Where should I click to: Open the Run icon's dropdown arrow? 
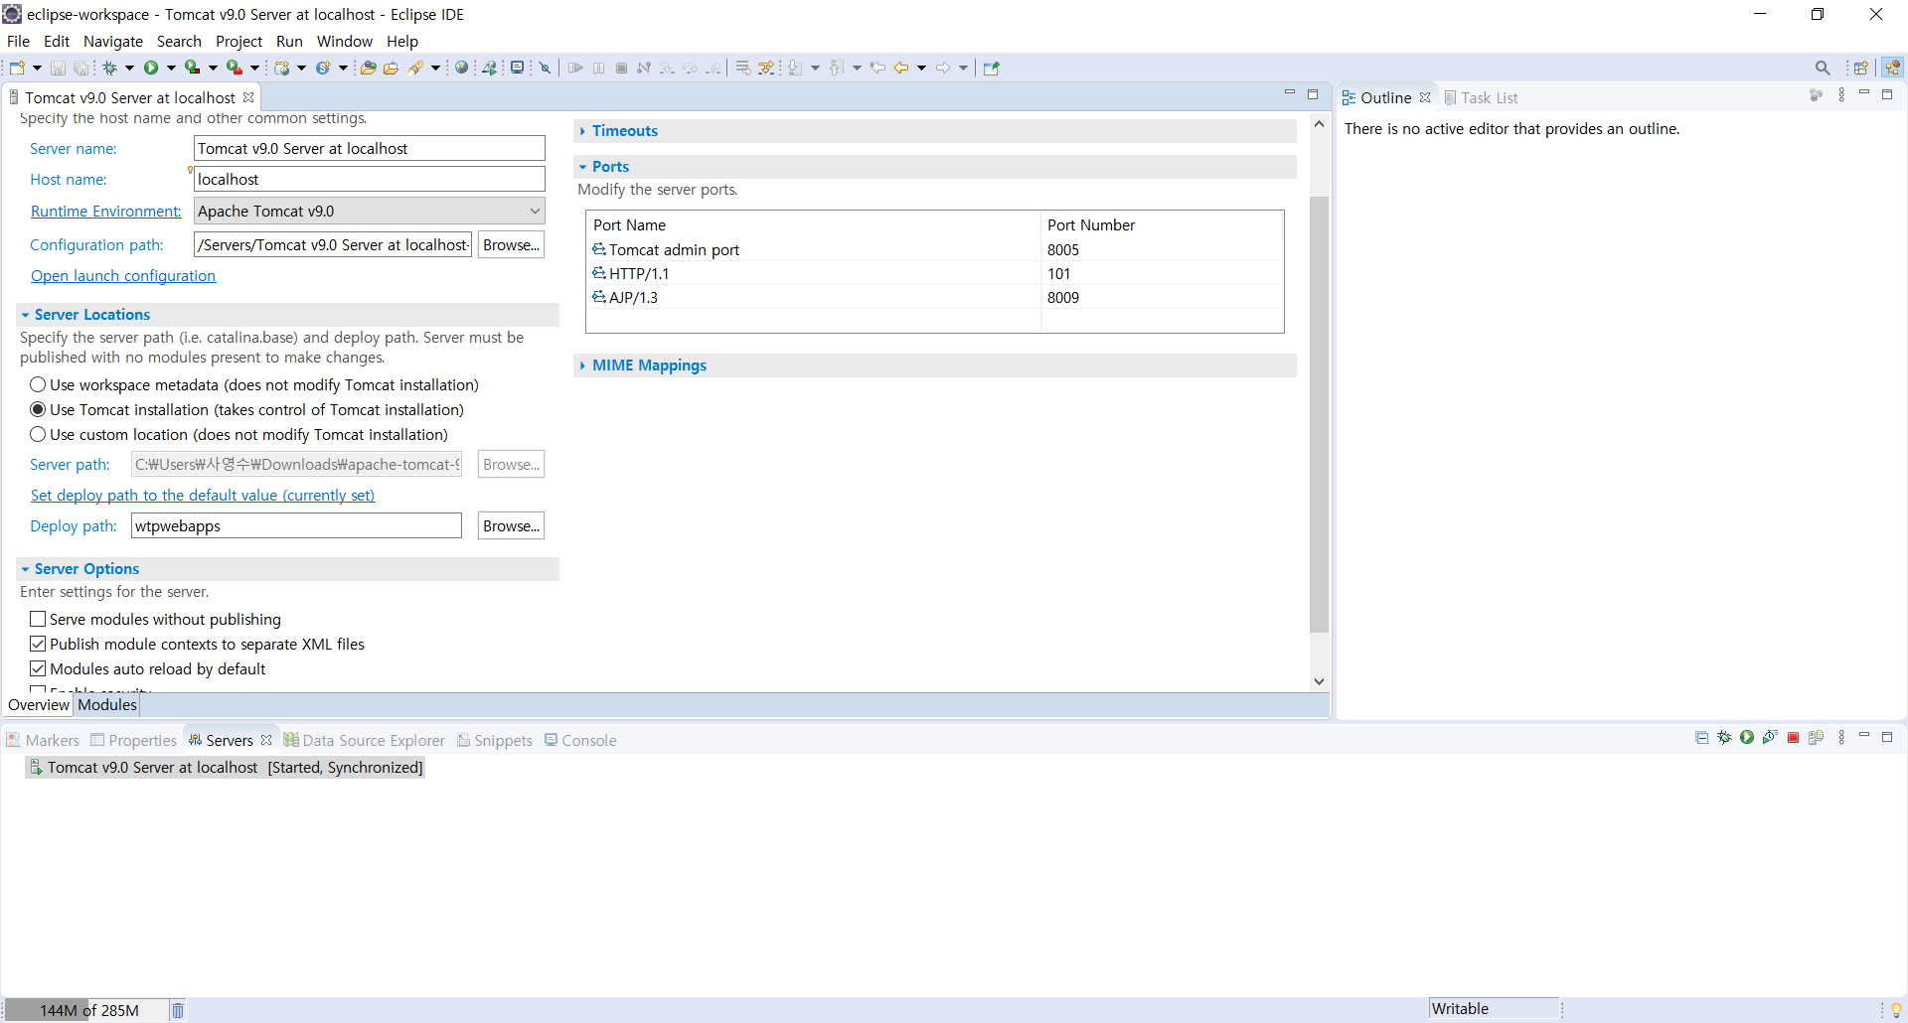[171, 68]
